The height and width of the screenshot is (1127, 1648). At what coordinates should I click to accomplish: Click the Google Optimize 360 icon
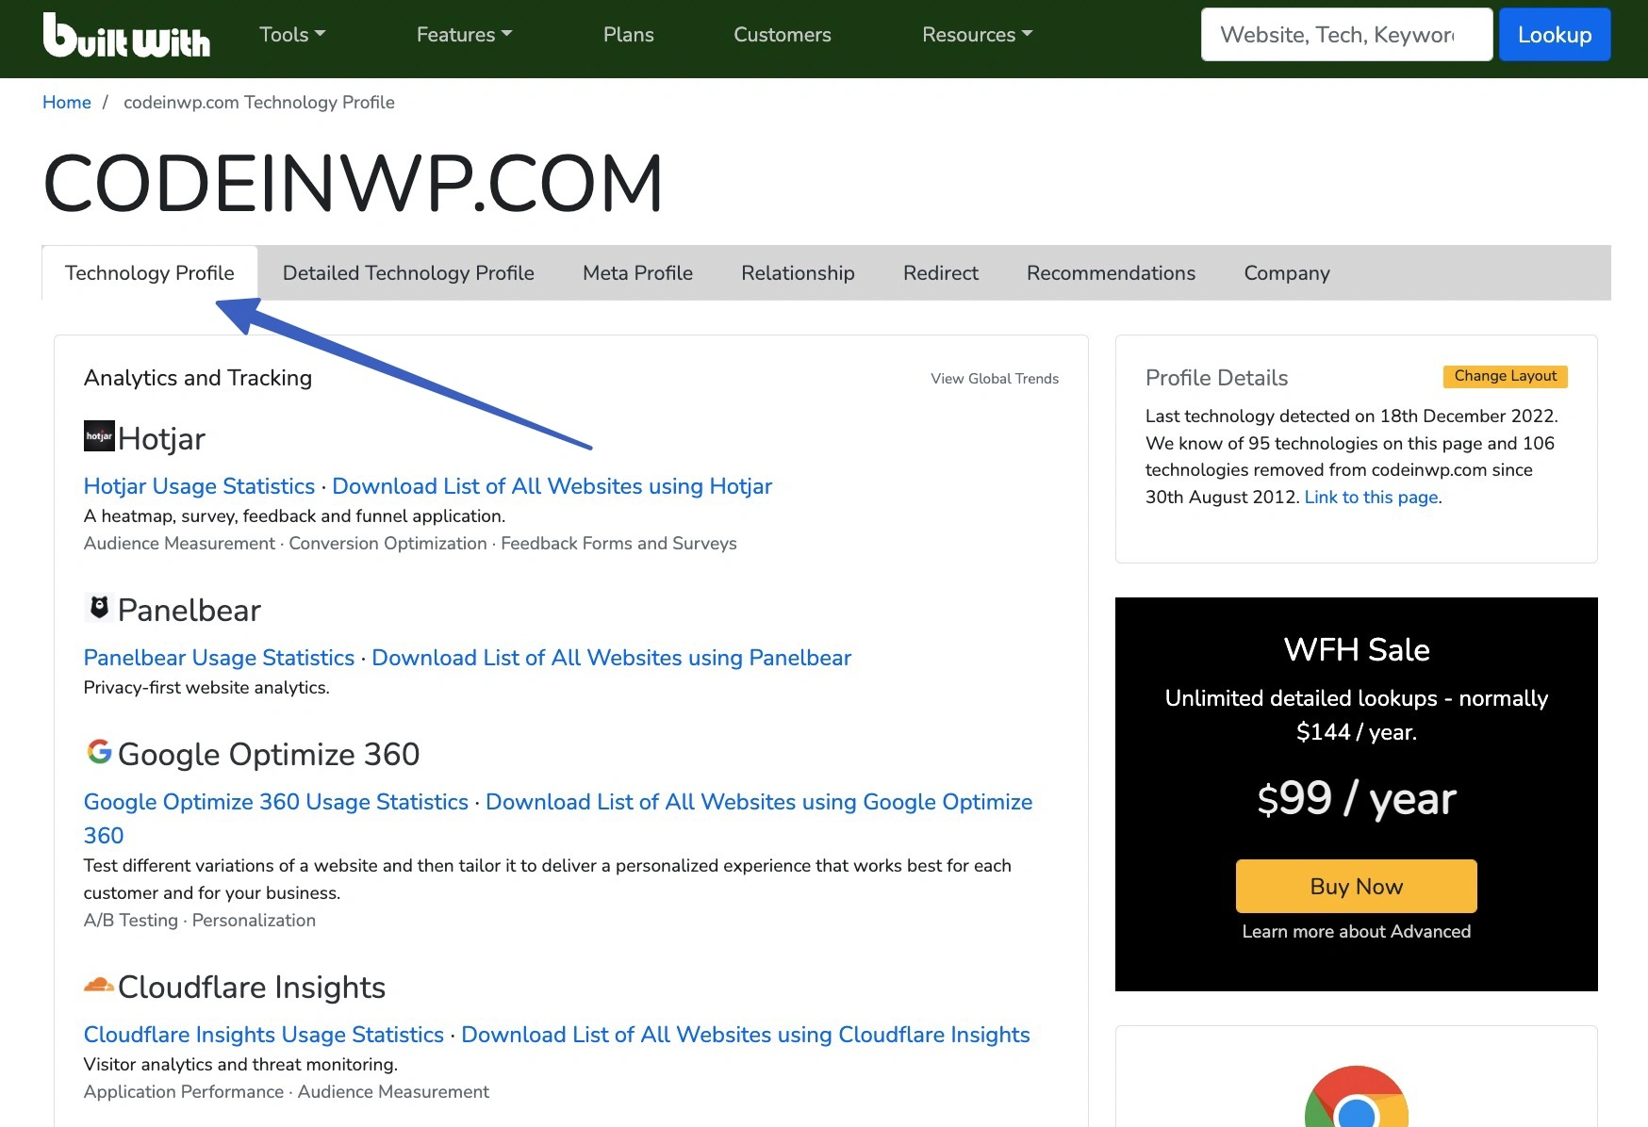pyautogui.click(x=99, y=752)
